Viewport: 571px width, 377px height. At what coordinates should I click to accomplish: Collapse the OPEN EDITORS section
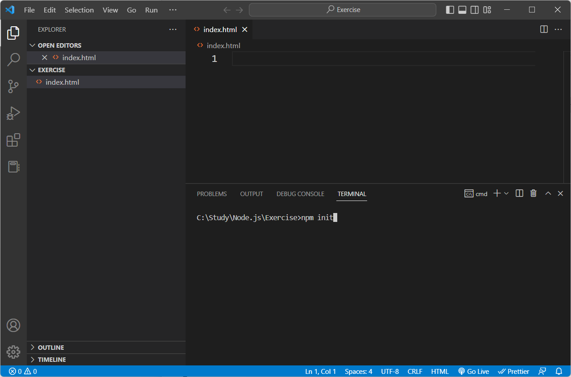point(106,45)
